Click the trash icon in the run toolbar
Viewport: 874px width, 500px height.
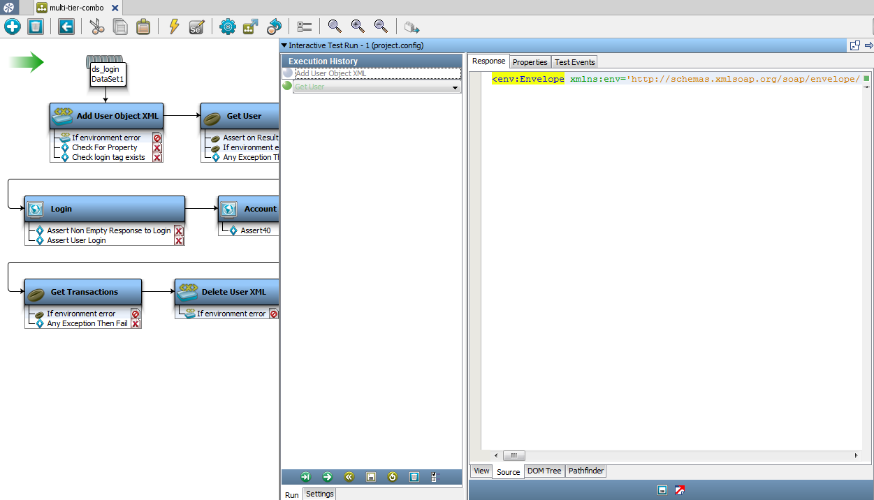coord(414,477)
